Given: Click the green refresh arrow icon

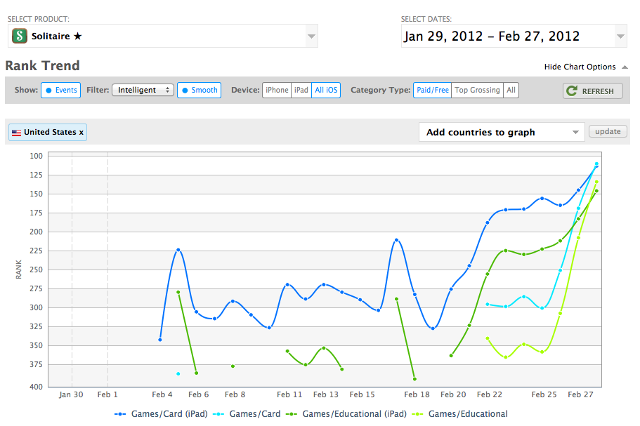Looking at the screenshot, I should pyautogui.click(x=572, y=91).
